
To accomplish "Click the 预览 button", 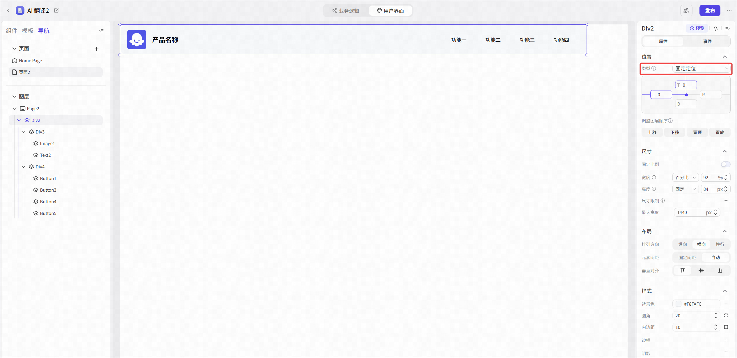I will (697, 28).
